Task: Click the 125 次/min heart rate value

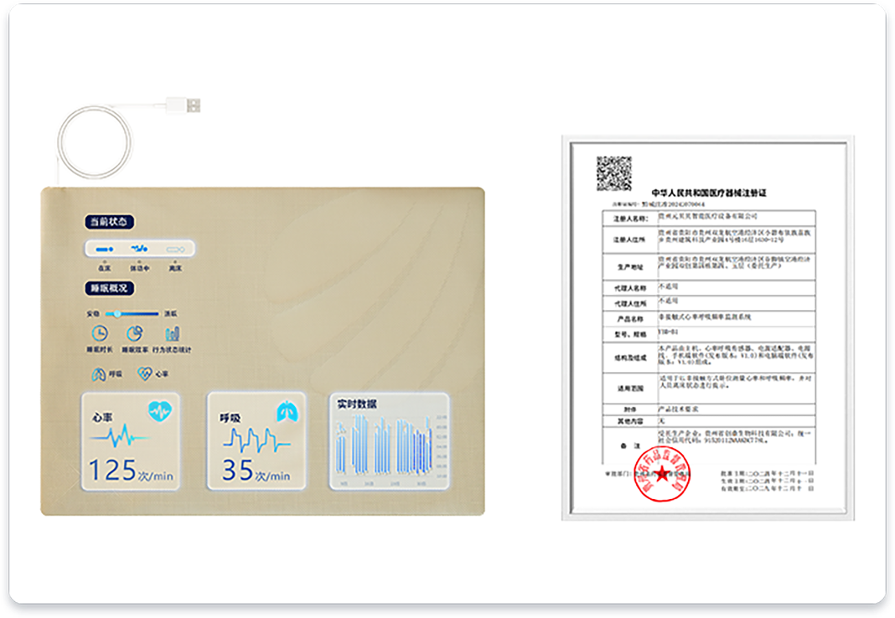Action: point(131,471)
